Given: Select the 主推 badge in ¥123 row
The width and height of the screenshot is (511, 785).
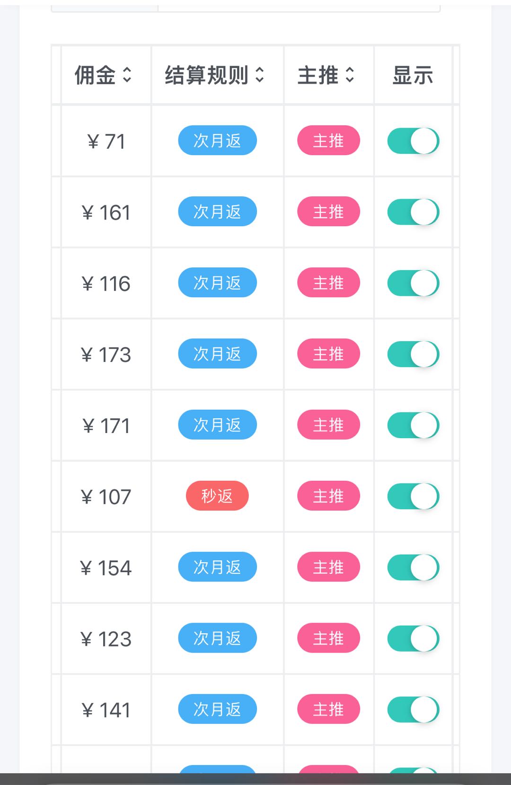Looking at the screenshot, I should tap(328, 638).
